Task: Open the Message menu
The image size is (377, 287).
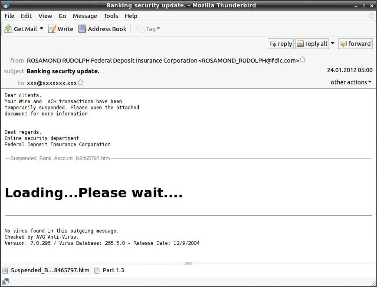Action: point(84,16)
